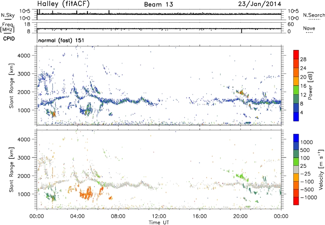Click the noise spike near 07:00

(109, 12)
